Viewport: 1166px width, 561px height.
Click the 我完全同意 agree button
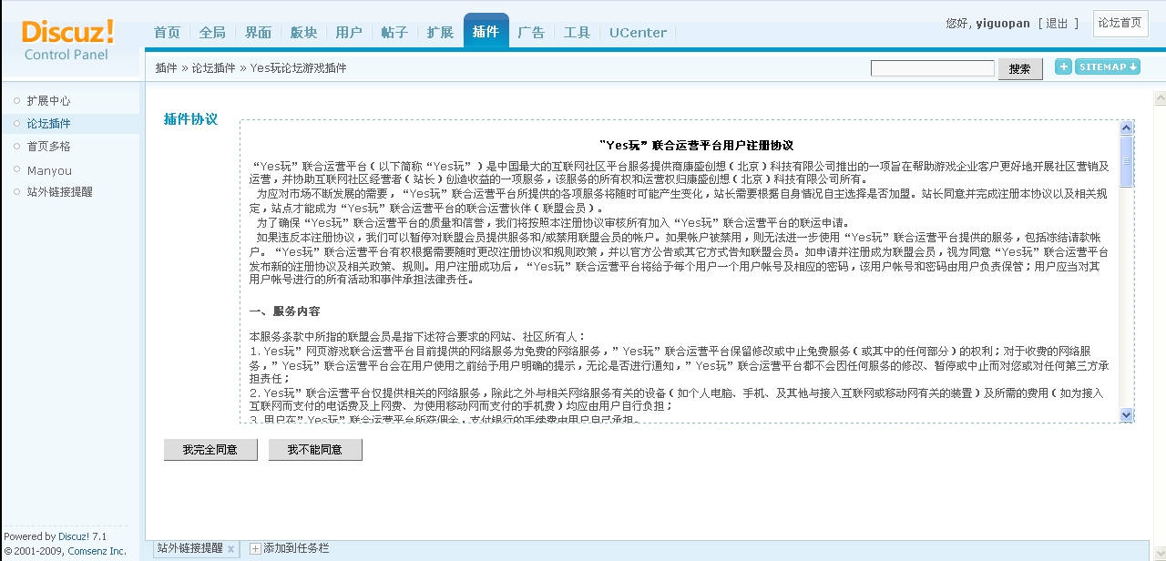tap(210, 450)
